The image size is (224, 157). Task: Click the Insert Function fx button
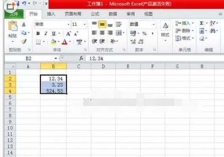[81, 58]
